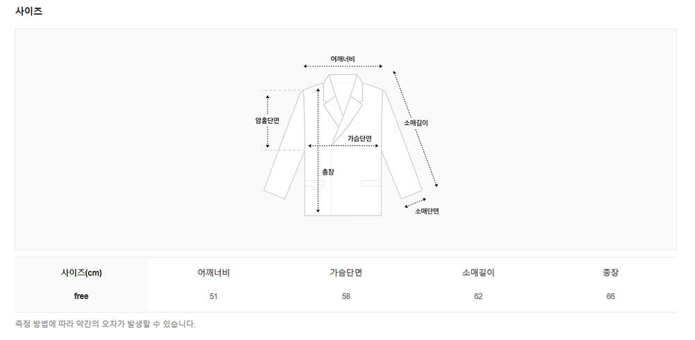This screenshot has width=695, height=340.
Task: Click the 어깨너비 label in the jacket diagram
Action: [343, 58]
